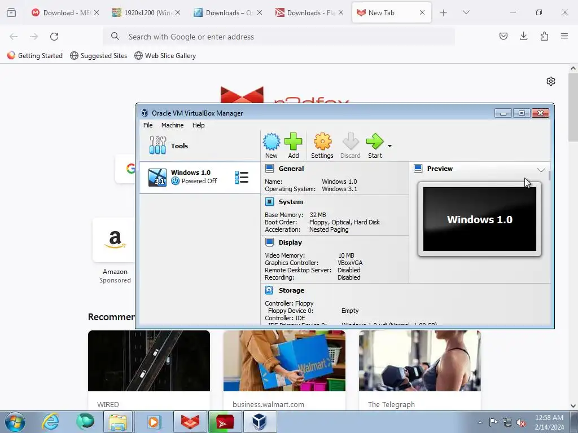Click browser Forward arrow

point(34,37)
